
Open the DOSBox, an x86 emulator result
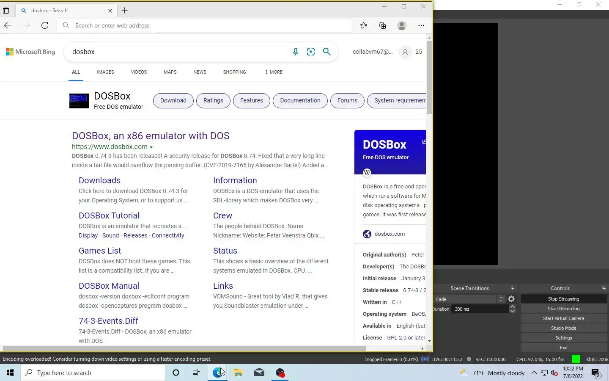[151, 136]
